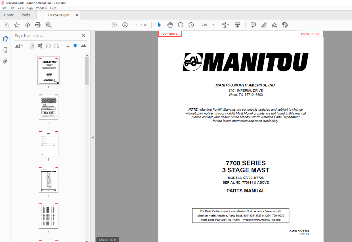Delete selected page thumbnail with trash icon

click(x=32, y=46)
